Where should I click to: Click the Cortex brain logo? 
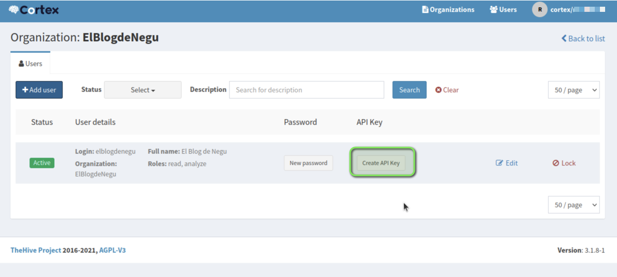[14, 10]
